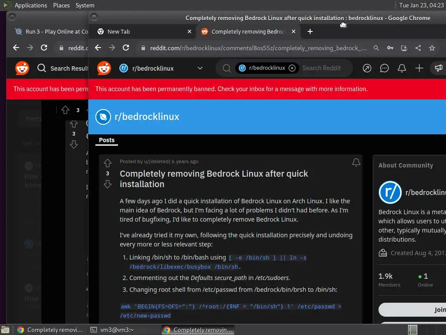Switch to the New Tab tab

142,31
